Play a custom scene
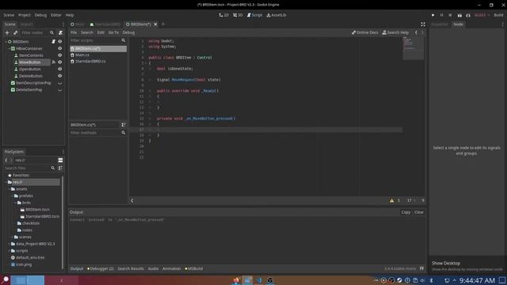507x285 pixels. tap(468, 15)
